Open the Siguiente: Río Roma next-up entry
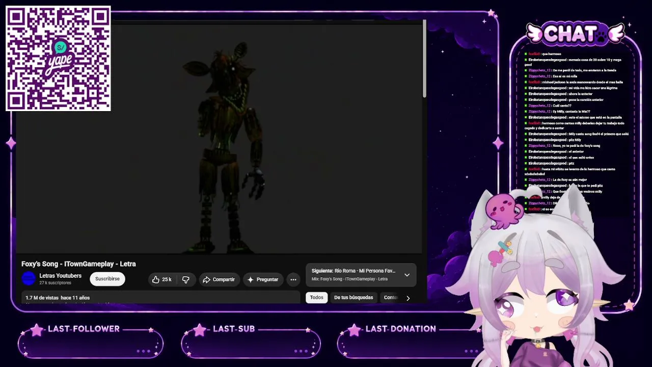 click(354, 271)
